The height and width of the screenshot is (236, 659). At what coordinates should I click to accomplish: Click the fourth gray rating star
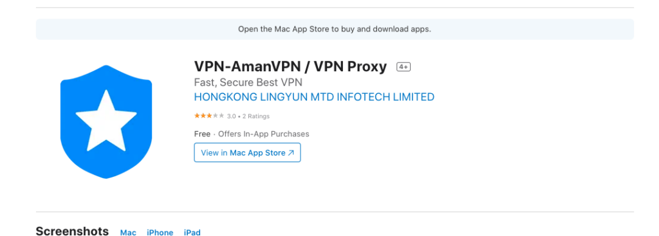point(216,116)
